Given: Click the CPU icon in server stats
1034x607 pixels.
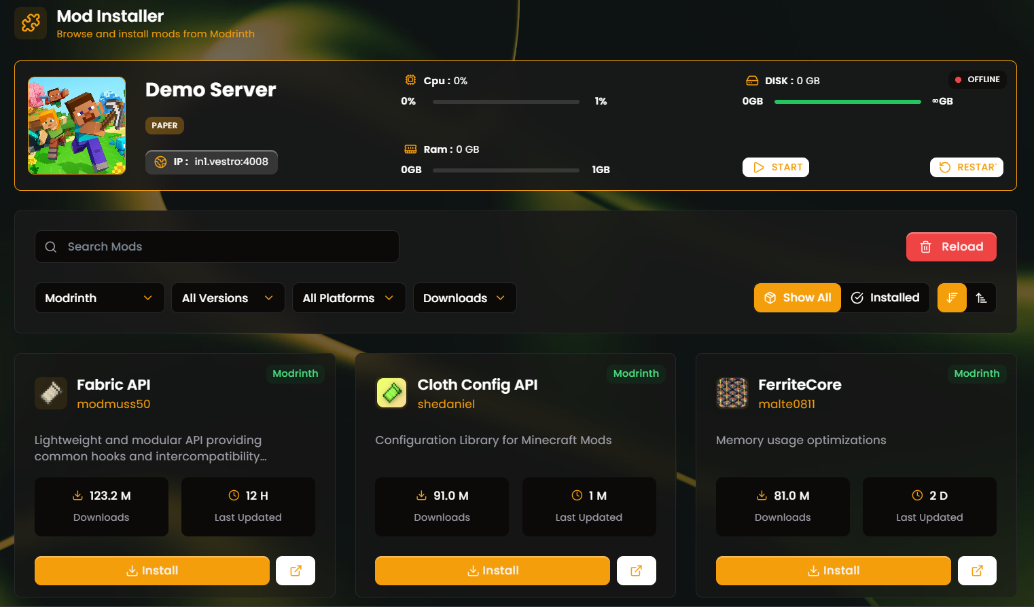Looking at the screenshot, I should click(410, 79).
